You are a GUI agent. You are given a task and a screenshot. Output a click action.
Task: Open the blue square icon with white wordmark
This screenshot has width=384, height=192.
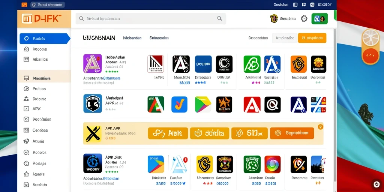pyautogui.click(x=203, y=64)
